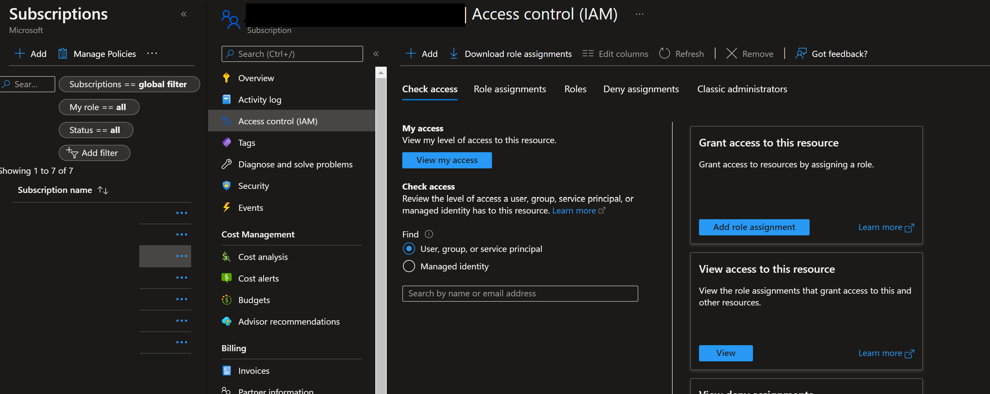Expand the Status == all filter

(94, 129)
